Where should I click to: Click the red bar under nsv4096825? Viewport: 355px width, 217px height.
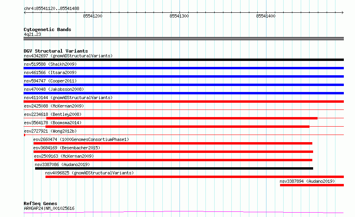coord(195,177)
